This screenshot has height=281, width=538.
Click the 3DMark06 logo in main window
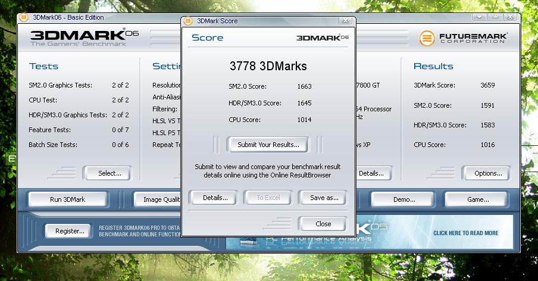tap(85, 38)
